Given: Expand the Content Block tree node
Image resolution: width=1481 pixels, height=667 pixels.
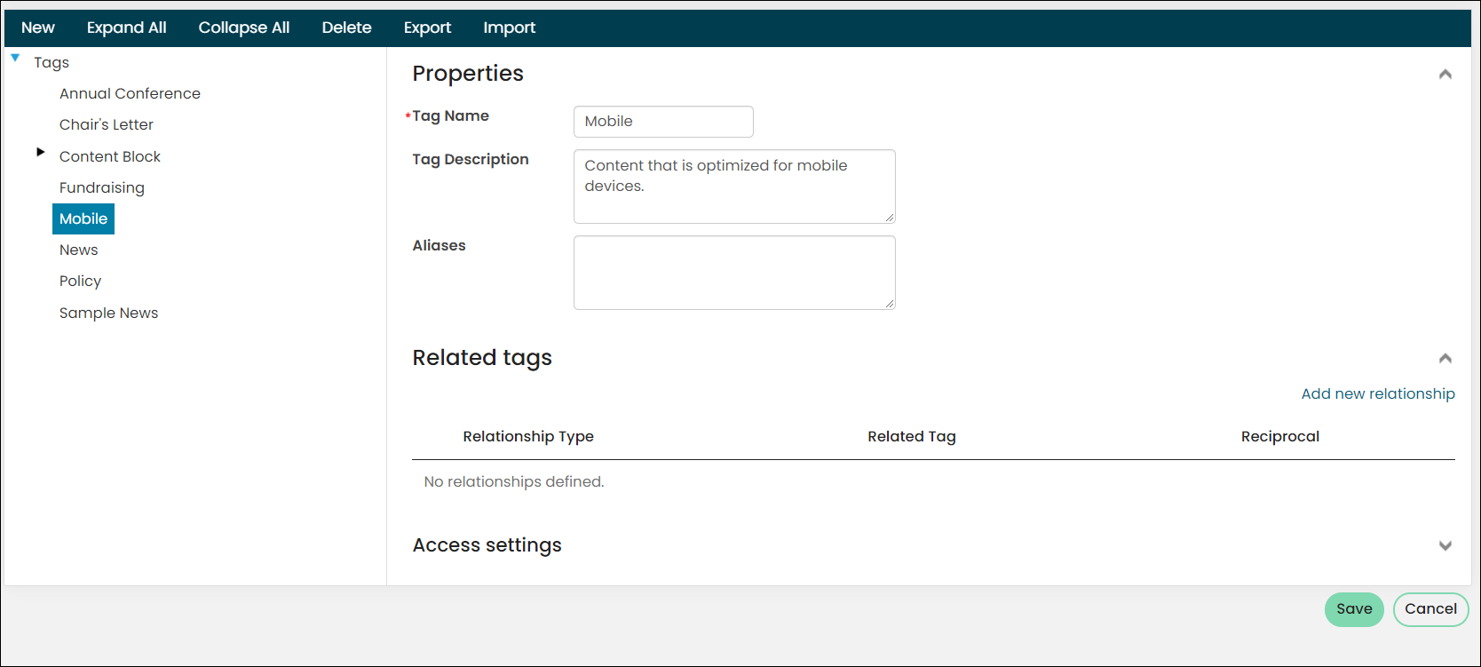Looking at the screenshot, I should [41, 152].
